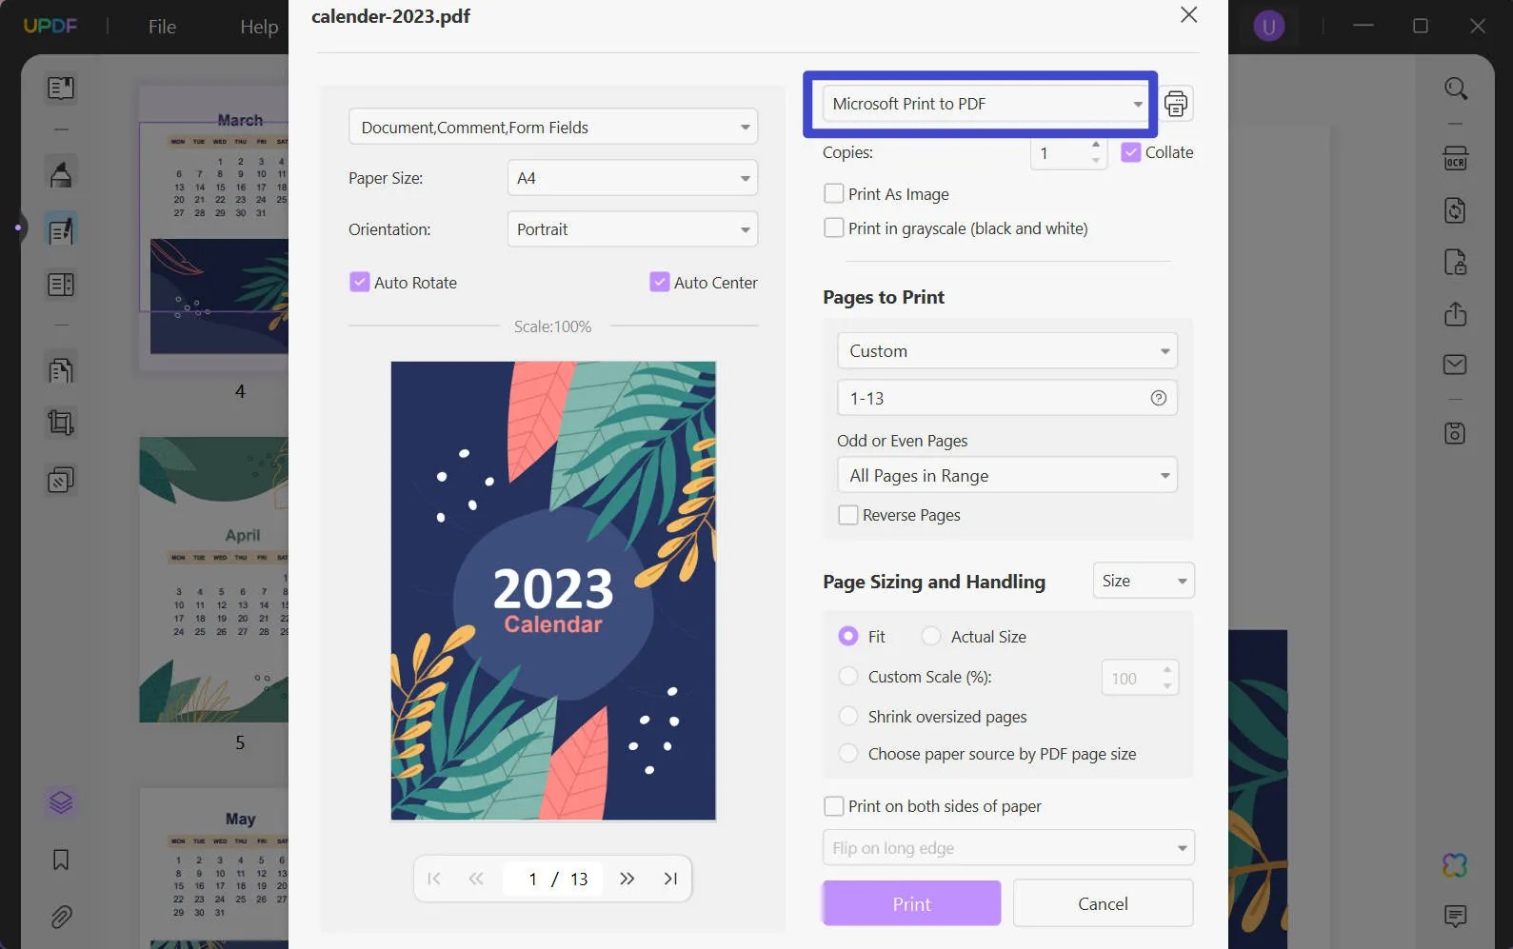Check Print in grayscale option
Image resolution: width=1513 pixels, height=949 pixels.
point(833,227)
